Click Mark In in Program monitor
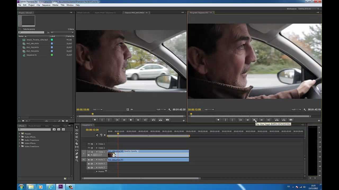The image size is (339, 190). [x=226, y=120]
